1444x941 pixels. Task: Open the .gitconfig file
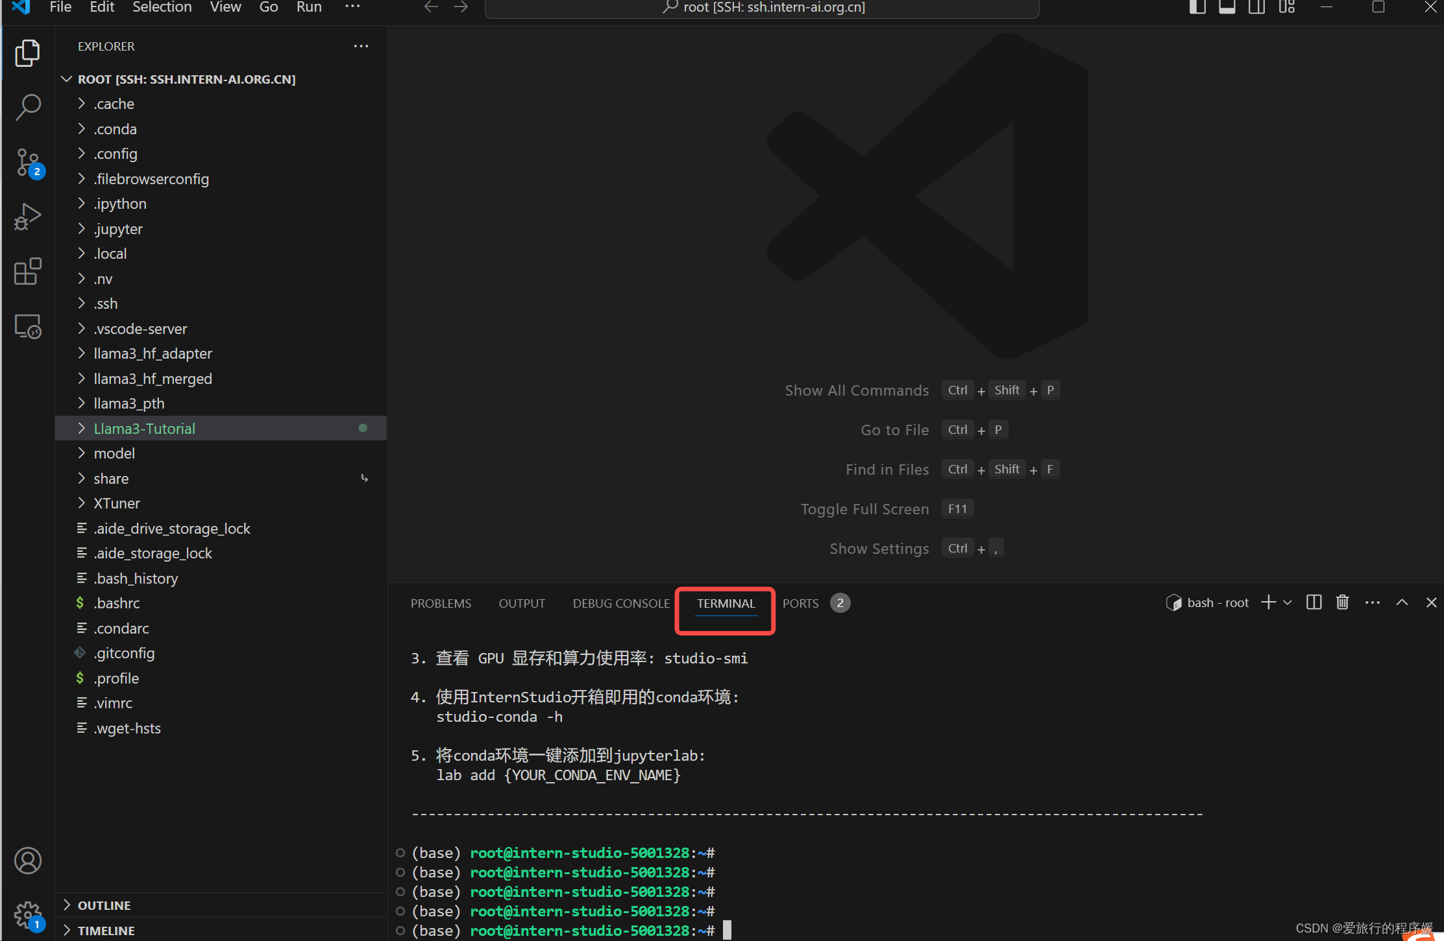pyautogui.click(x=221, y=653)
